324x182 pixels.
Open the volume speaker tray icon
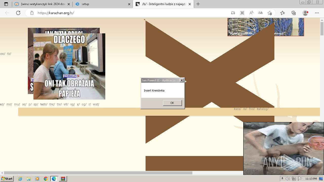(x=288, y=179)
